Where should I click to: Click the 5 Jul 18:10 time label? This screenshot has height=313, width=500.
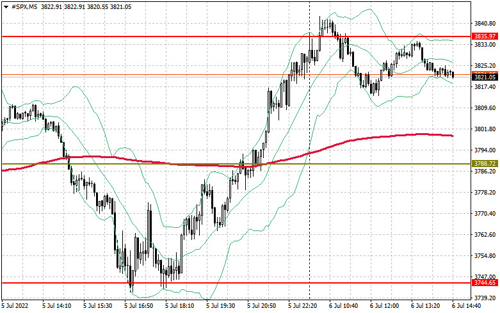(179, 306)
